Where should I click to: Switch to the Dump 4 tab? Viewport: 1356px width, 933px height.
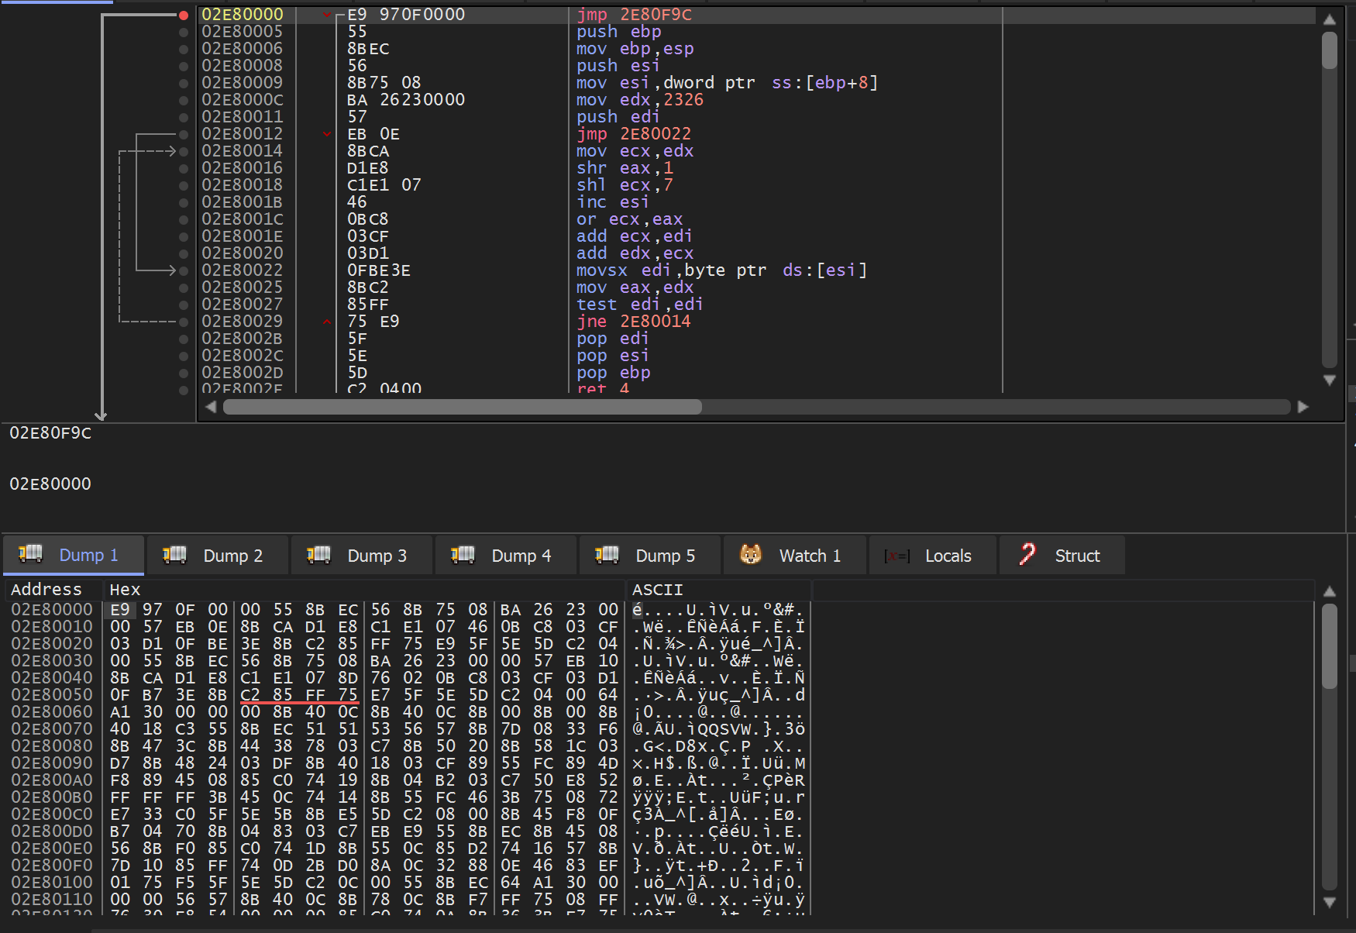coord(506,555)
